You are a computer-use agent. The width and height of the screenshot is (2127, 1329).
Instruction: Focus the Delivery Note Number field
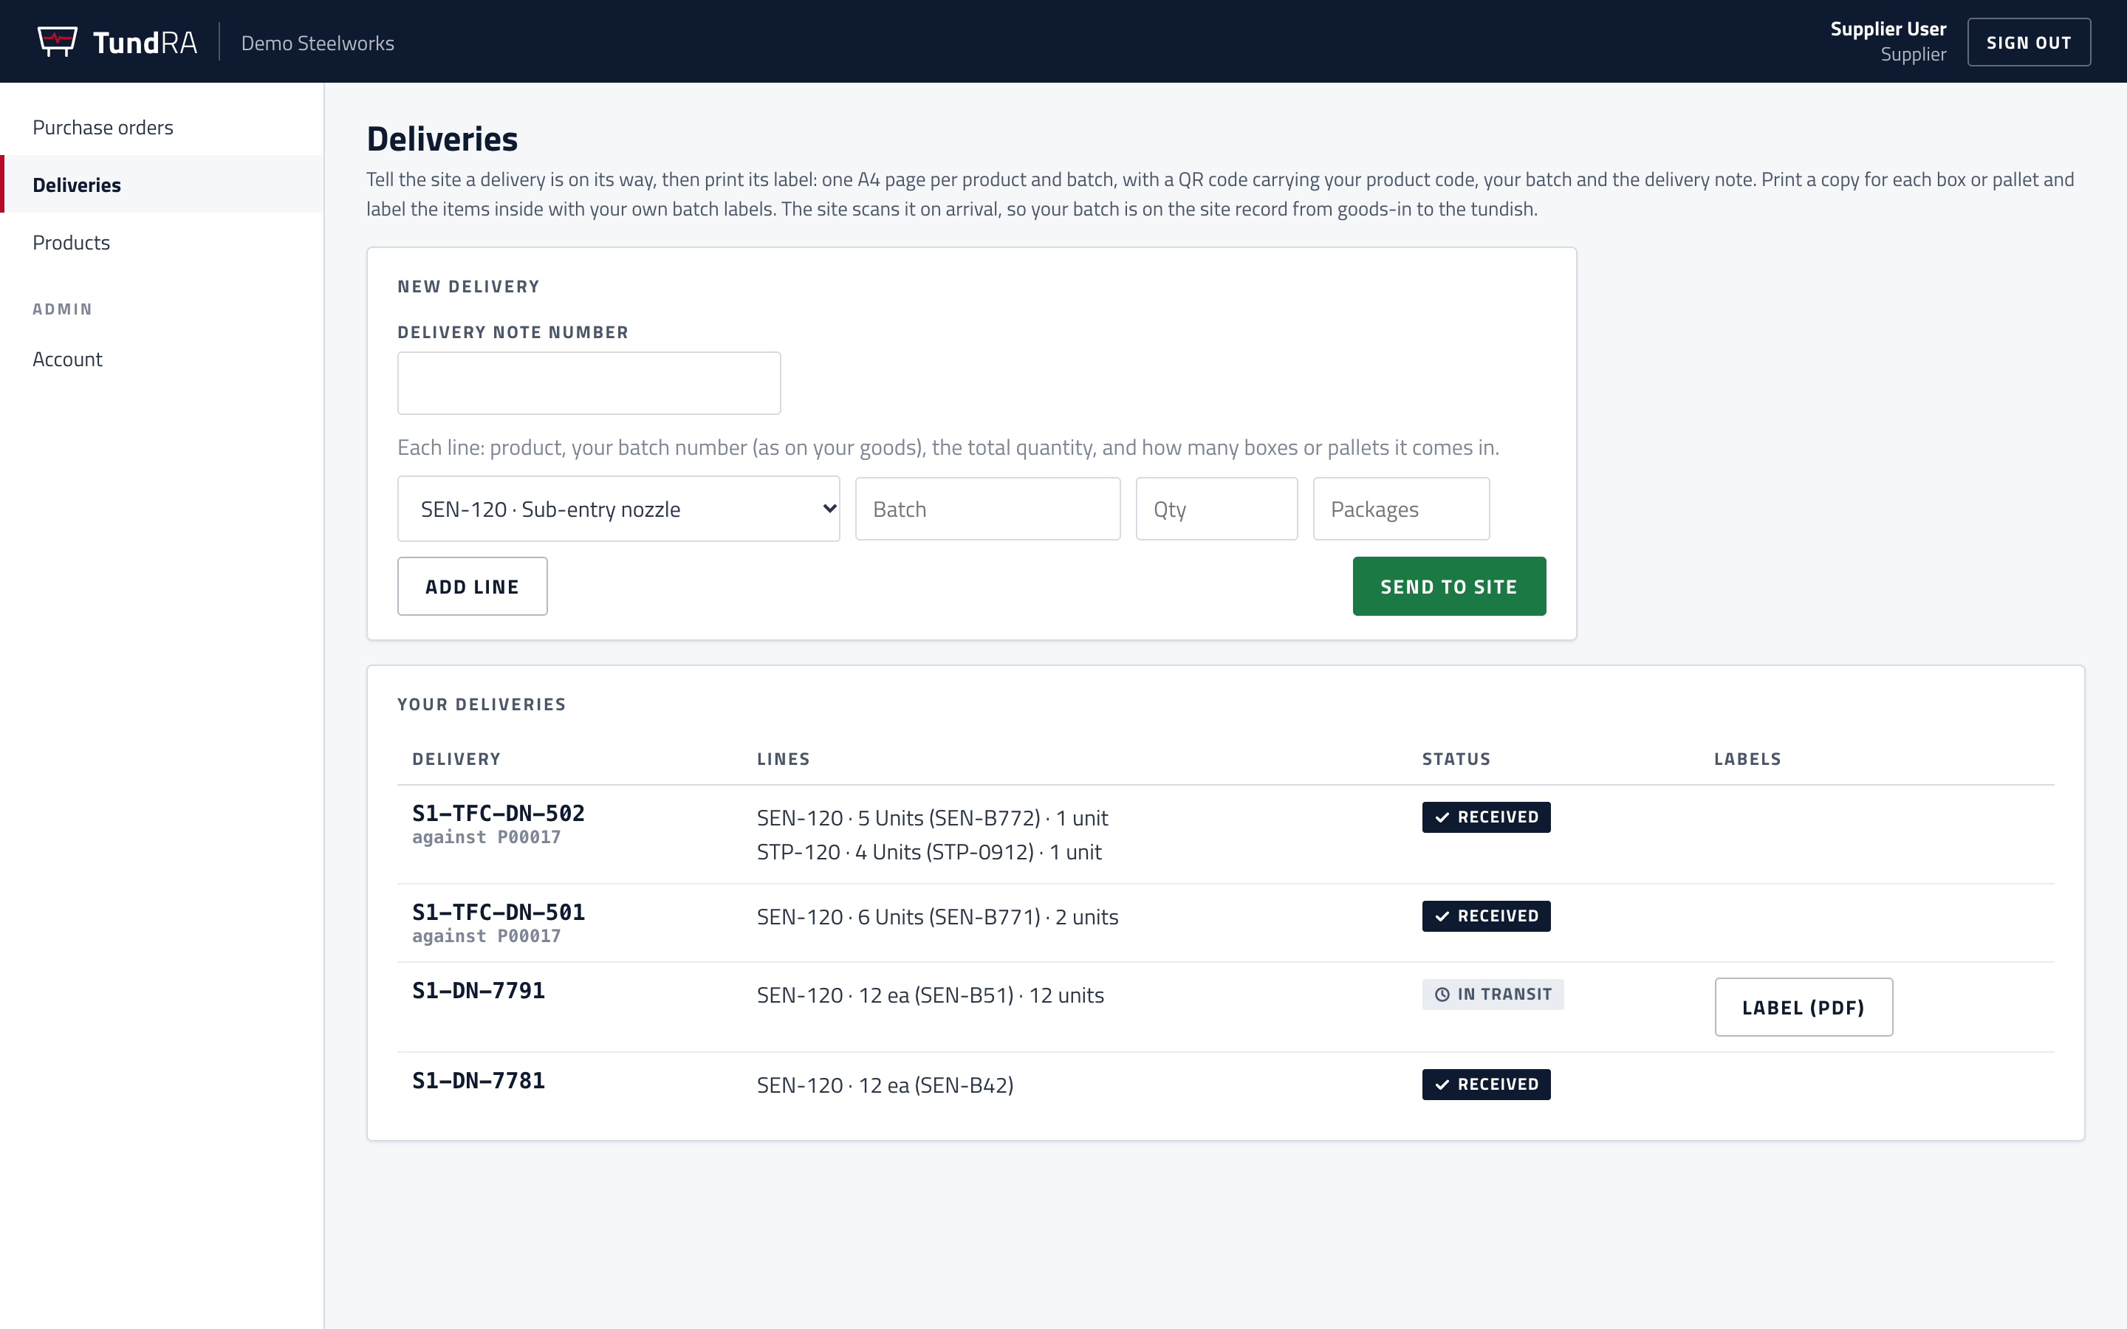(589, 383)
